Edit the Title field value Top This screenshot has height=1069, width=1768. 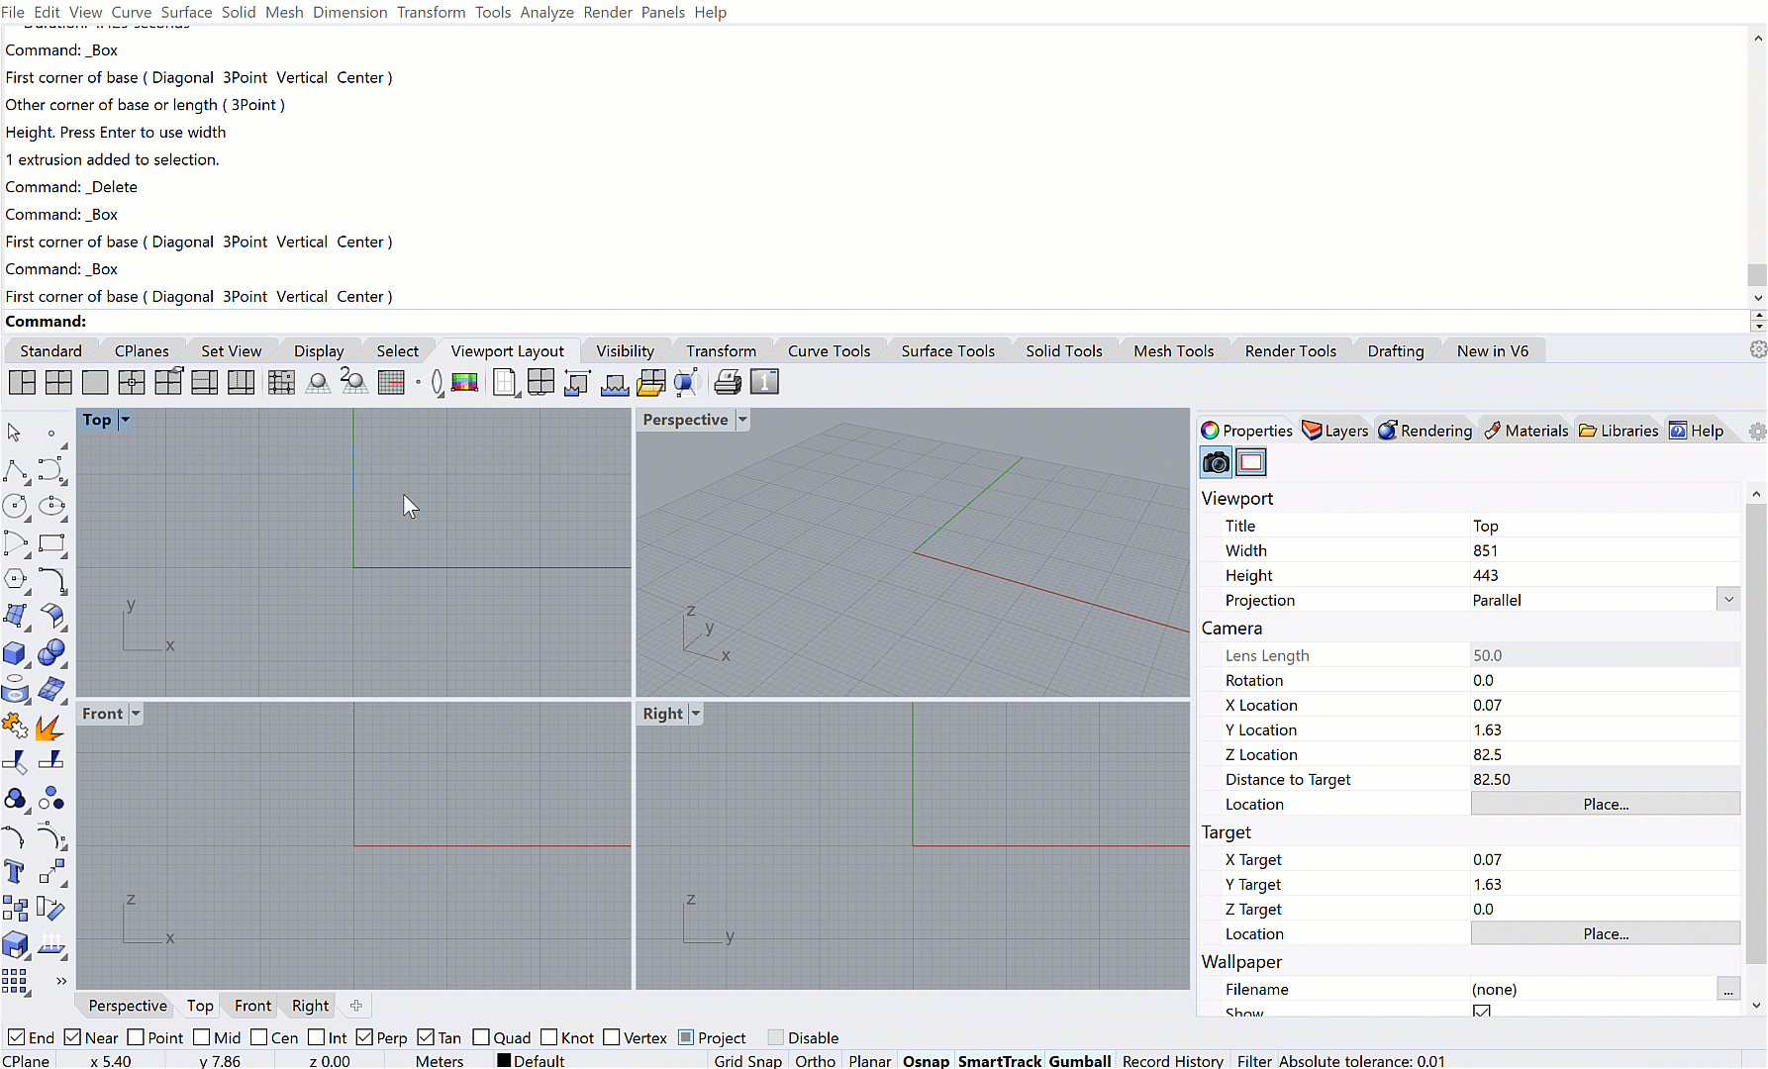pos(1604,526)
